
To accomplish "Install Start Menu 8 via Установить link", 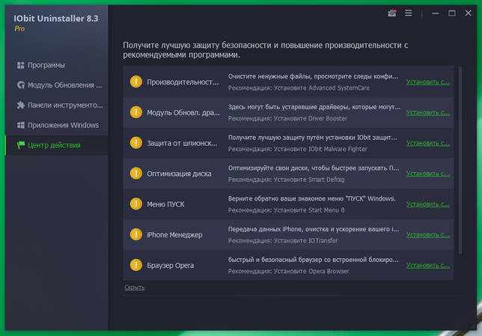I will (x=428, y=204).
